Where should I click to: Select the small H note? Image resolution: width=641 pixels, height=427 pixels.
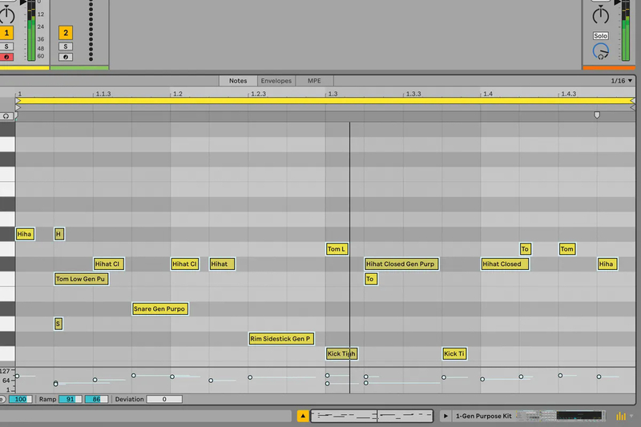point(58,234)
